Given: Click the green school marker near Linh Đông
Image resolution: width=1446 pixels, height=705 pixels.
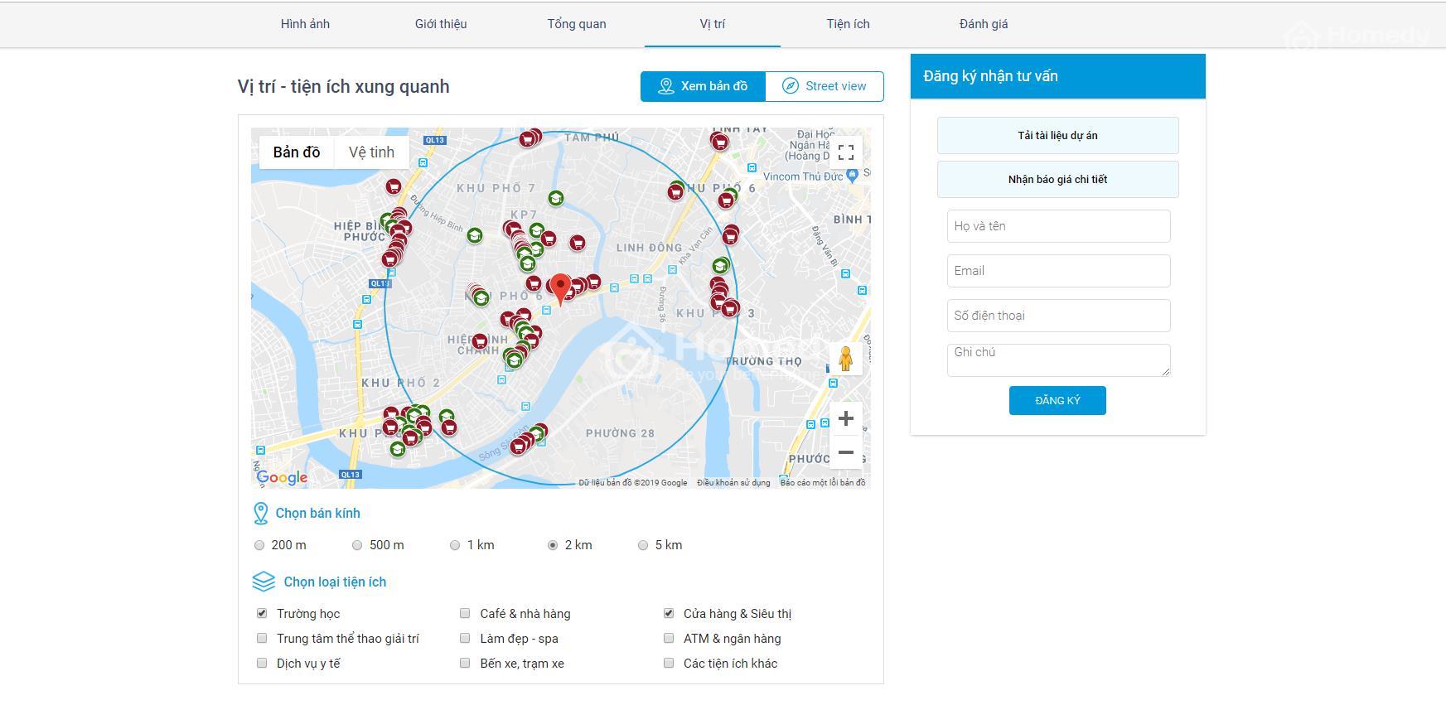Looking at the screenshot, I should 720,266.
